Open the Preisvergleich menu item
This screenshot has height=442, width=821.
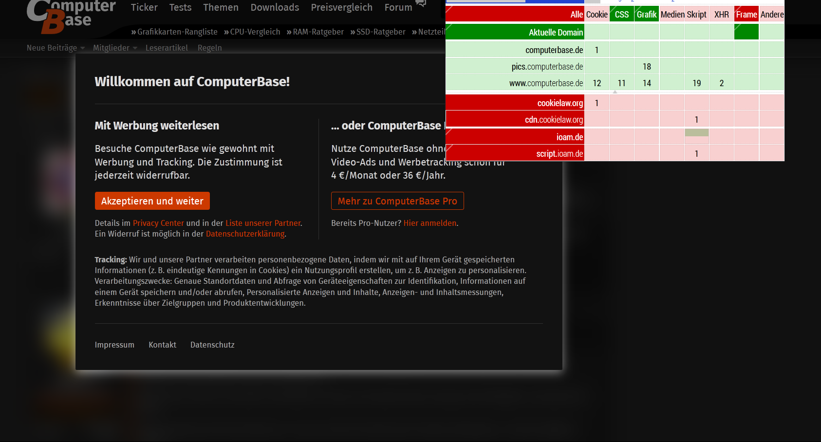(341, 7)
